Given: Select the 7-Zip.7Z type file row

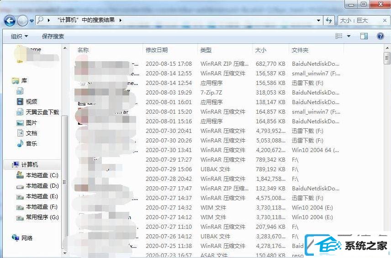Looking at the screenshot, I should pyautogui.click(x=208, y=93).
